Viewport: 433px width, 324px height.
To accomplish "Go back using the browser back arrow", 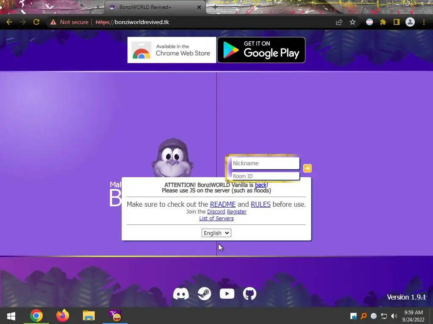I will coord(9,22).
